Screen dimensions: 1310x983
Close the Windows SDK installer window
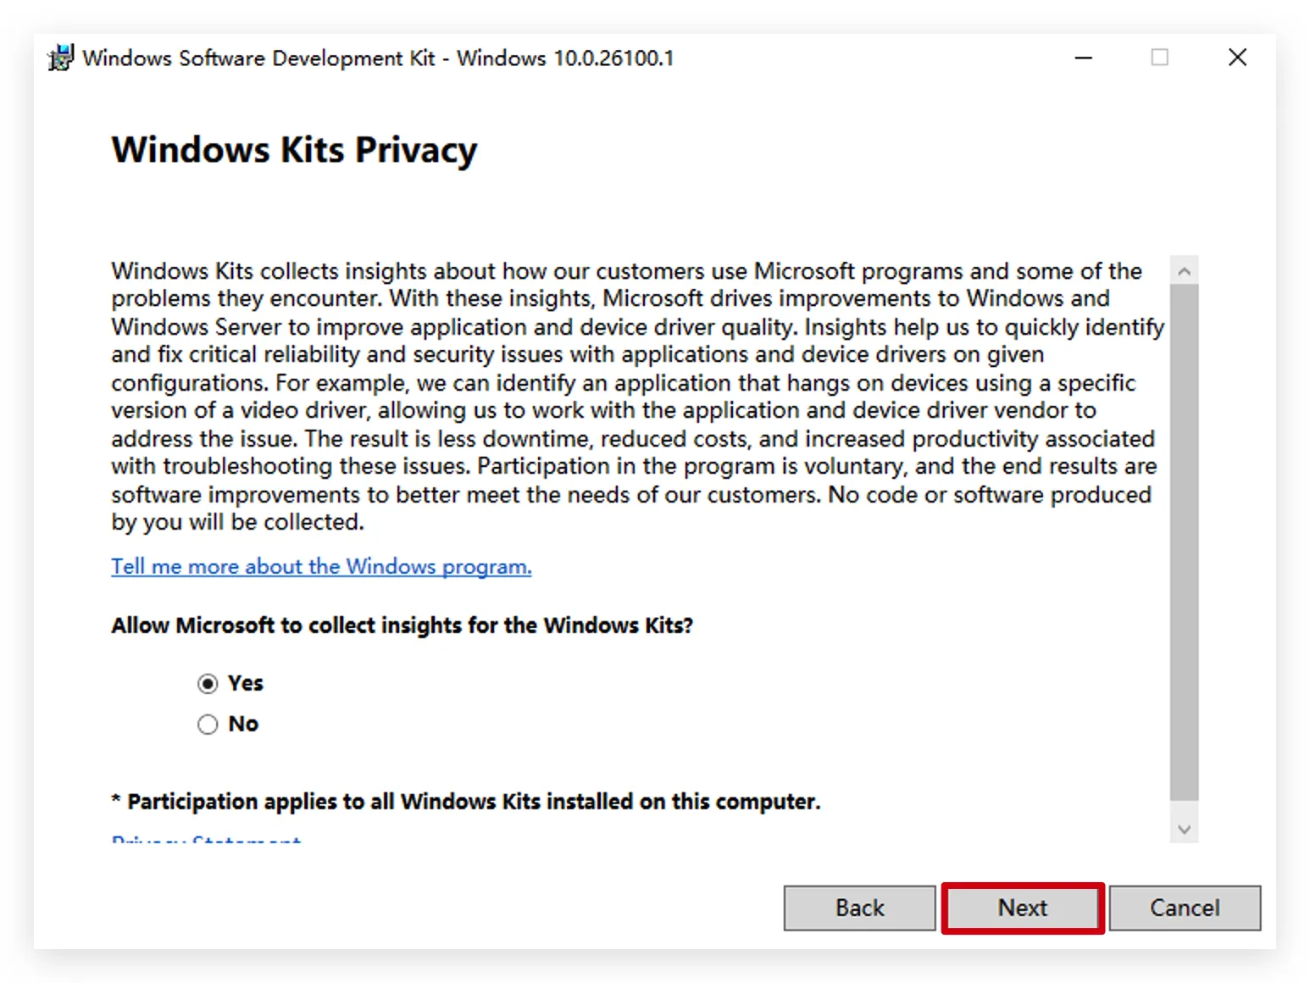[x=1237, y=58]
